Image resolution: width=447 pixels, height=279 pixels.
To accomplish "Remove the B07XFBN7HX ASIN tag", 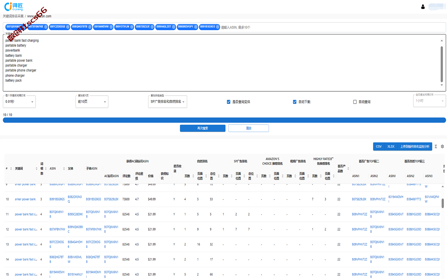I will tap(46, 27).
